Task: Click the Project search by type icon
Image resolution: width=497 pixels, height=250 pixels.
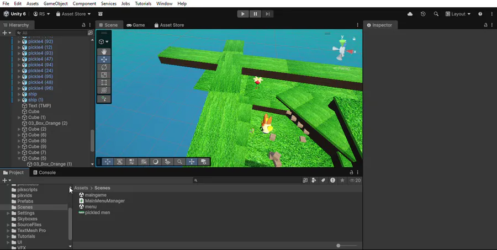Action: click(x=314, y=180)
